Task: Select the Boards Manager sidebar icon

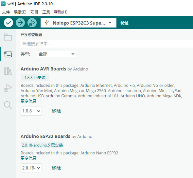Action: tap(8, 54)
